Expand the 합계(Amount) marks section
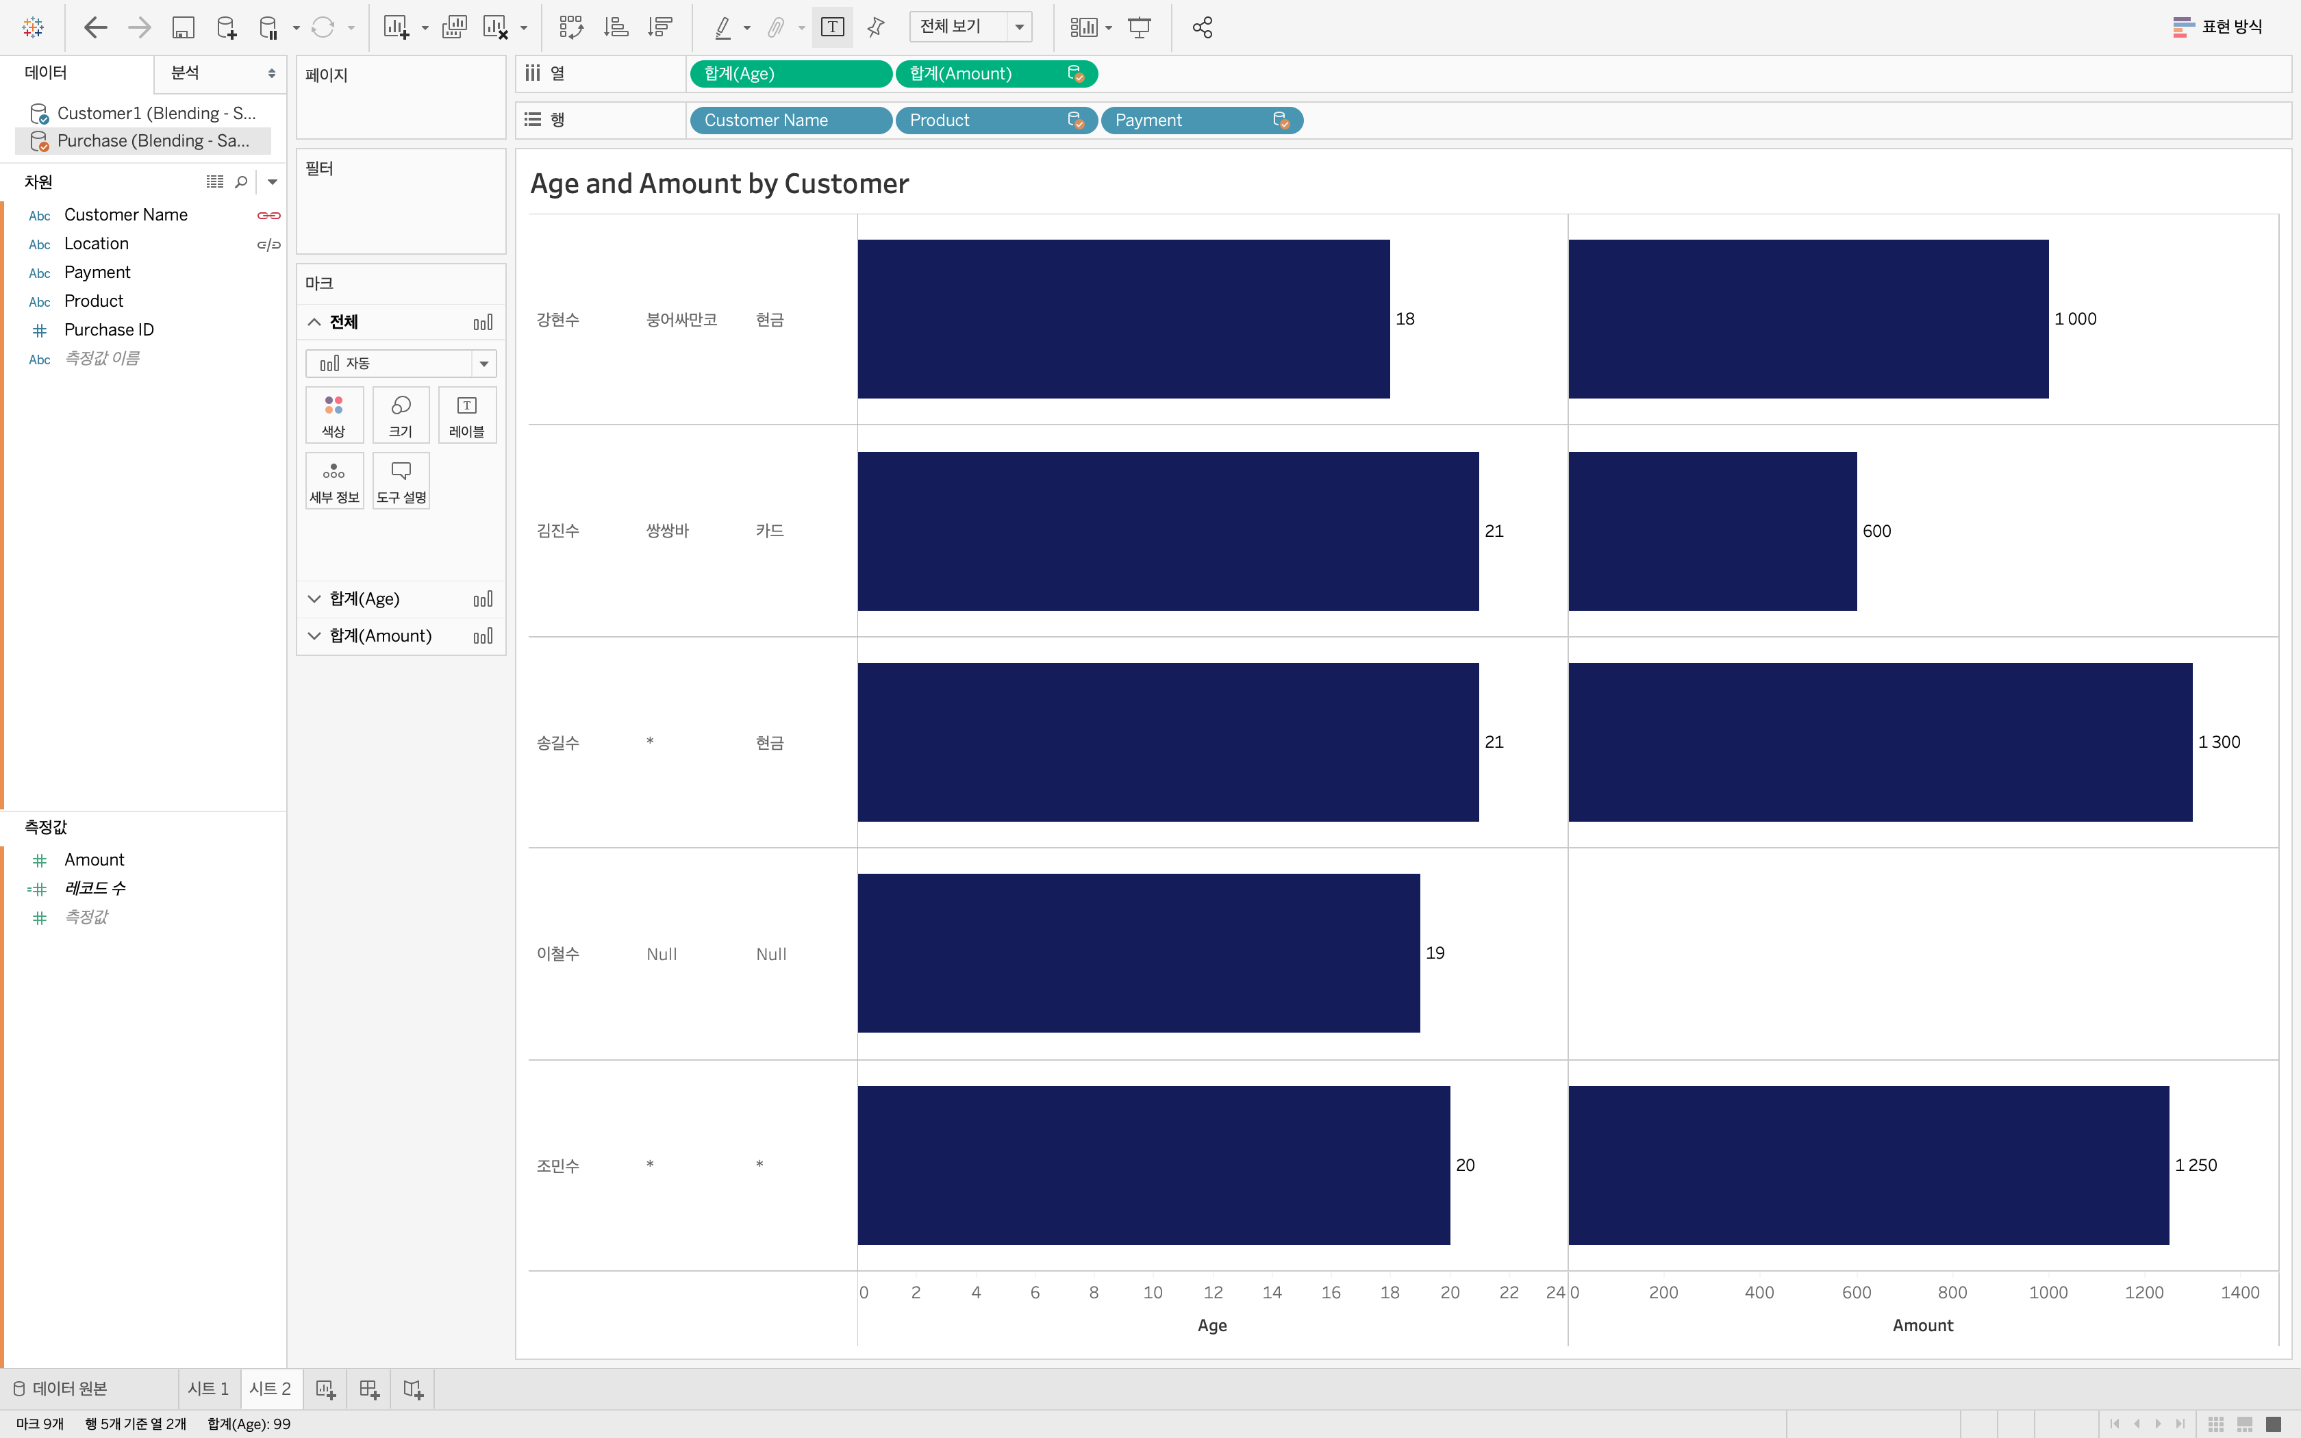 (314, 636)
